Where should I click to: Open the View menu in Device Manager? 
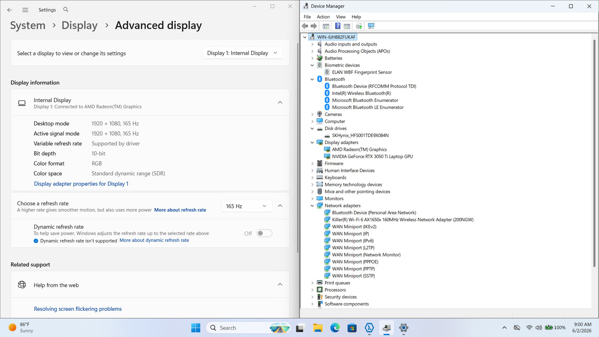341,17
